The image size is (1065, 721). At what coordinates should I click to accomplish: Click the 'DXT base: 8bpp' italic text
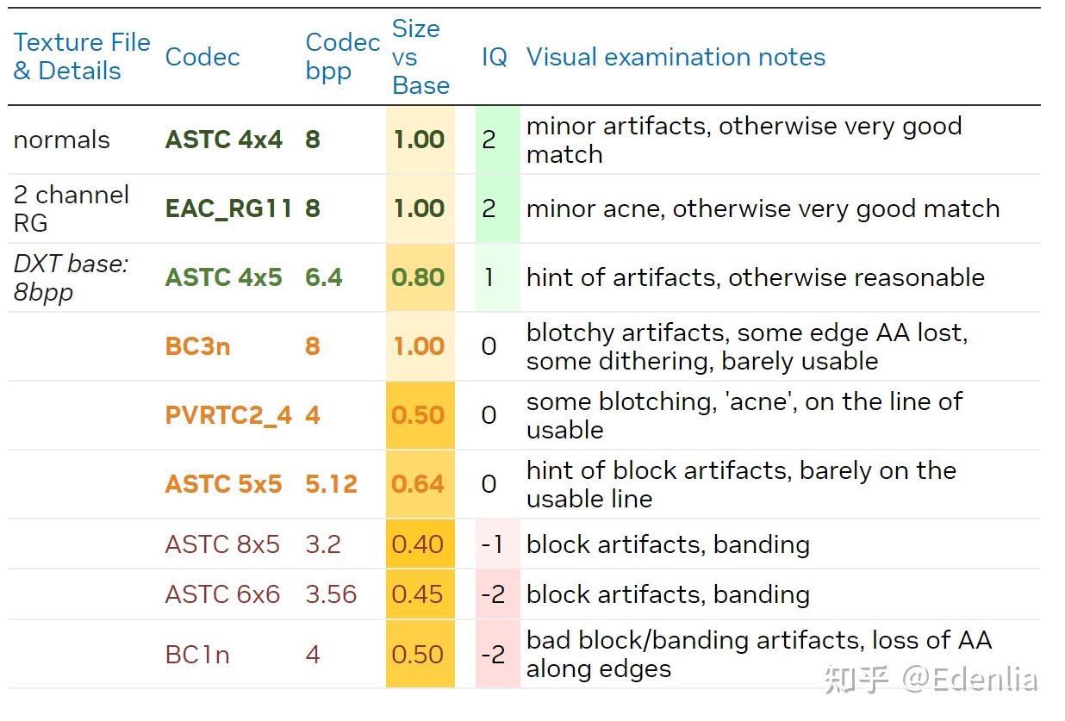click(x=71, y=277)
